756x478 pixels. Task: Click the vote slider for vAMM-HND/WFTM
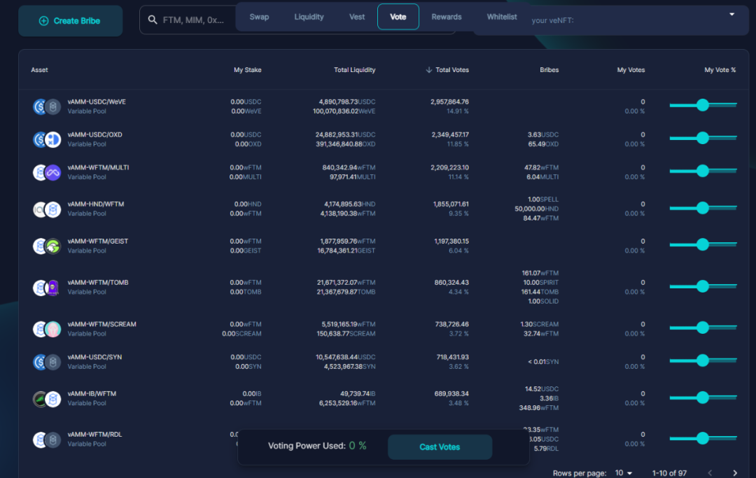pyautogui.click(x=703, y=208)
